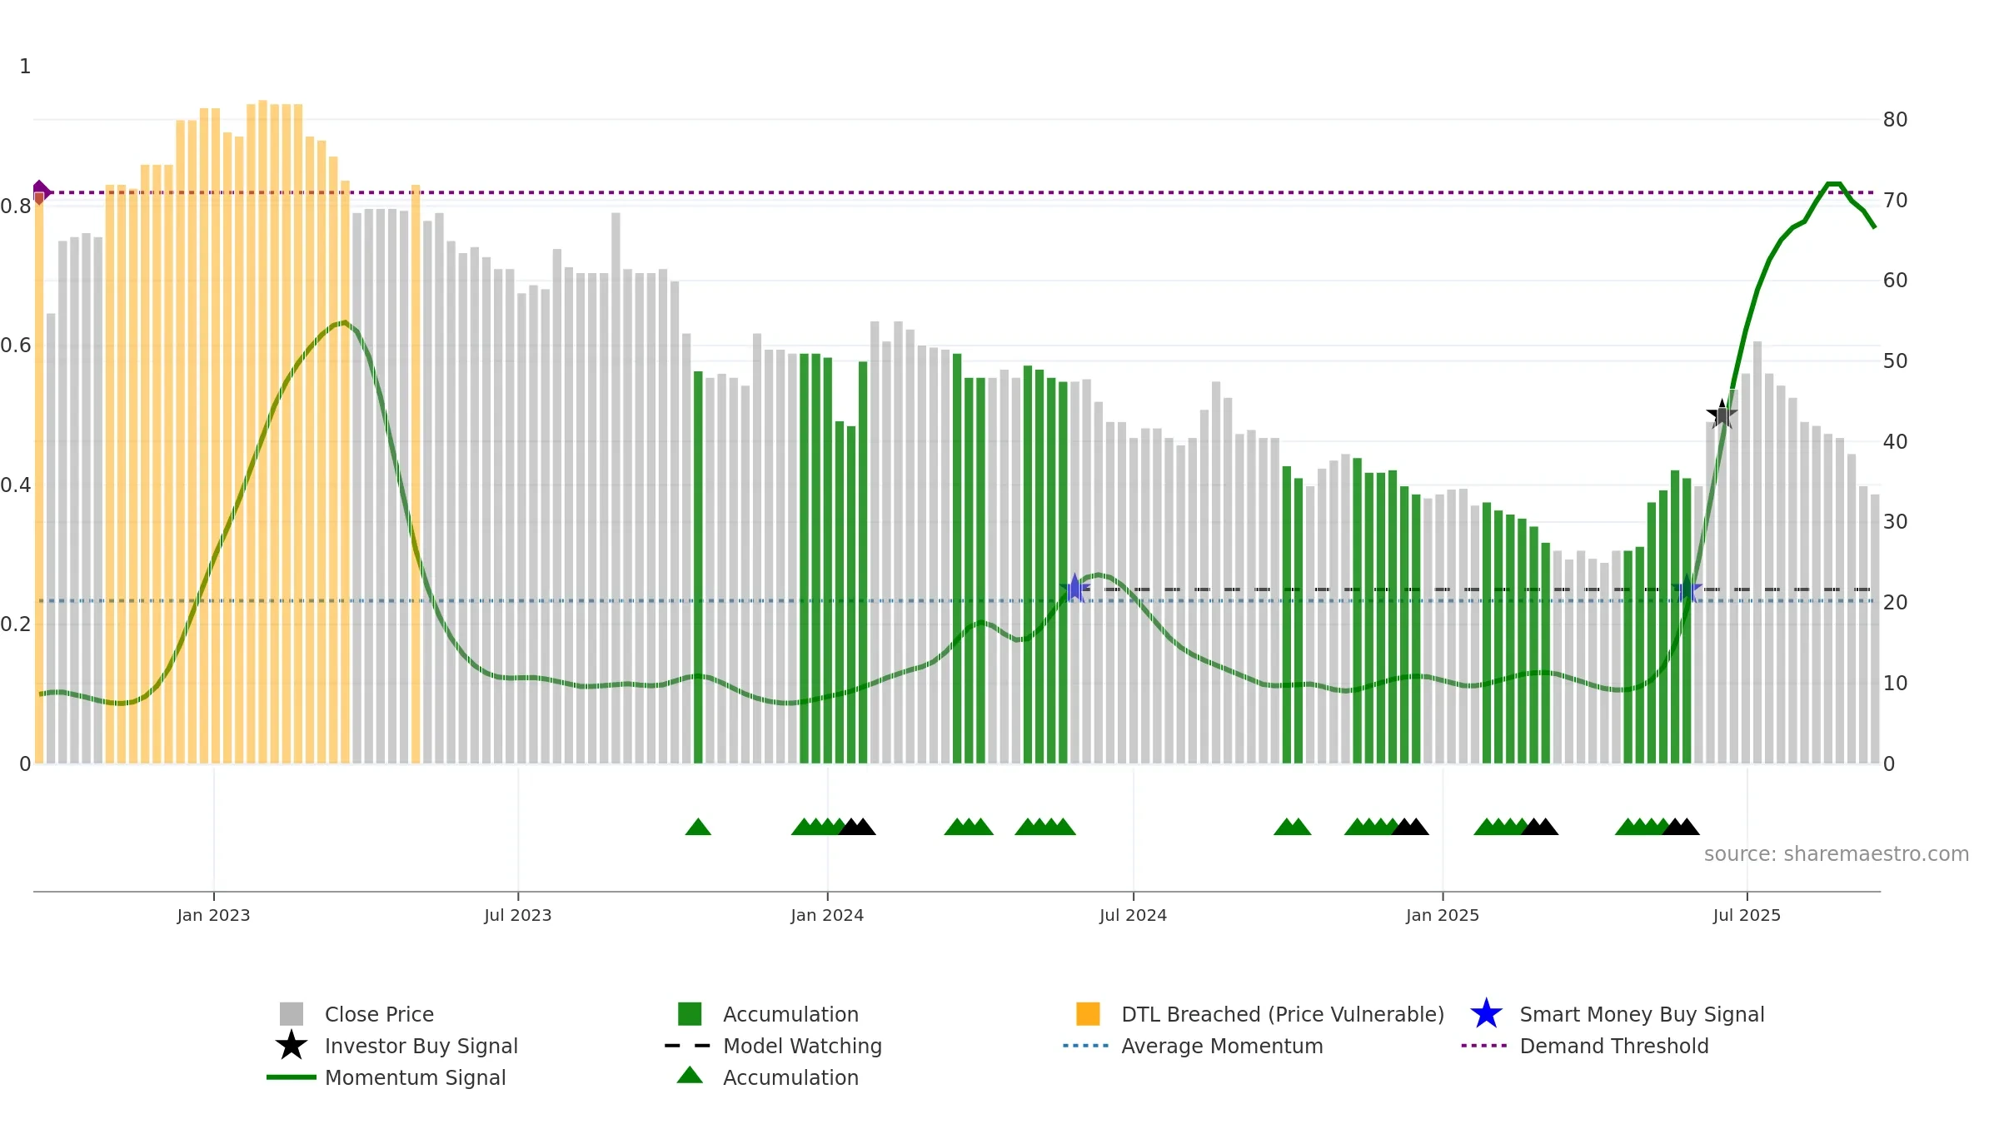Click the Jul 2025 axis label
Screen dimensions: 1999x1124
point(1747,916)
